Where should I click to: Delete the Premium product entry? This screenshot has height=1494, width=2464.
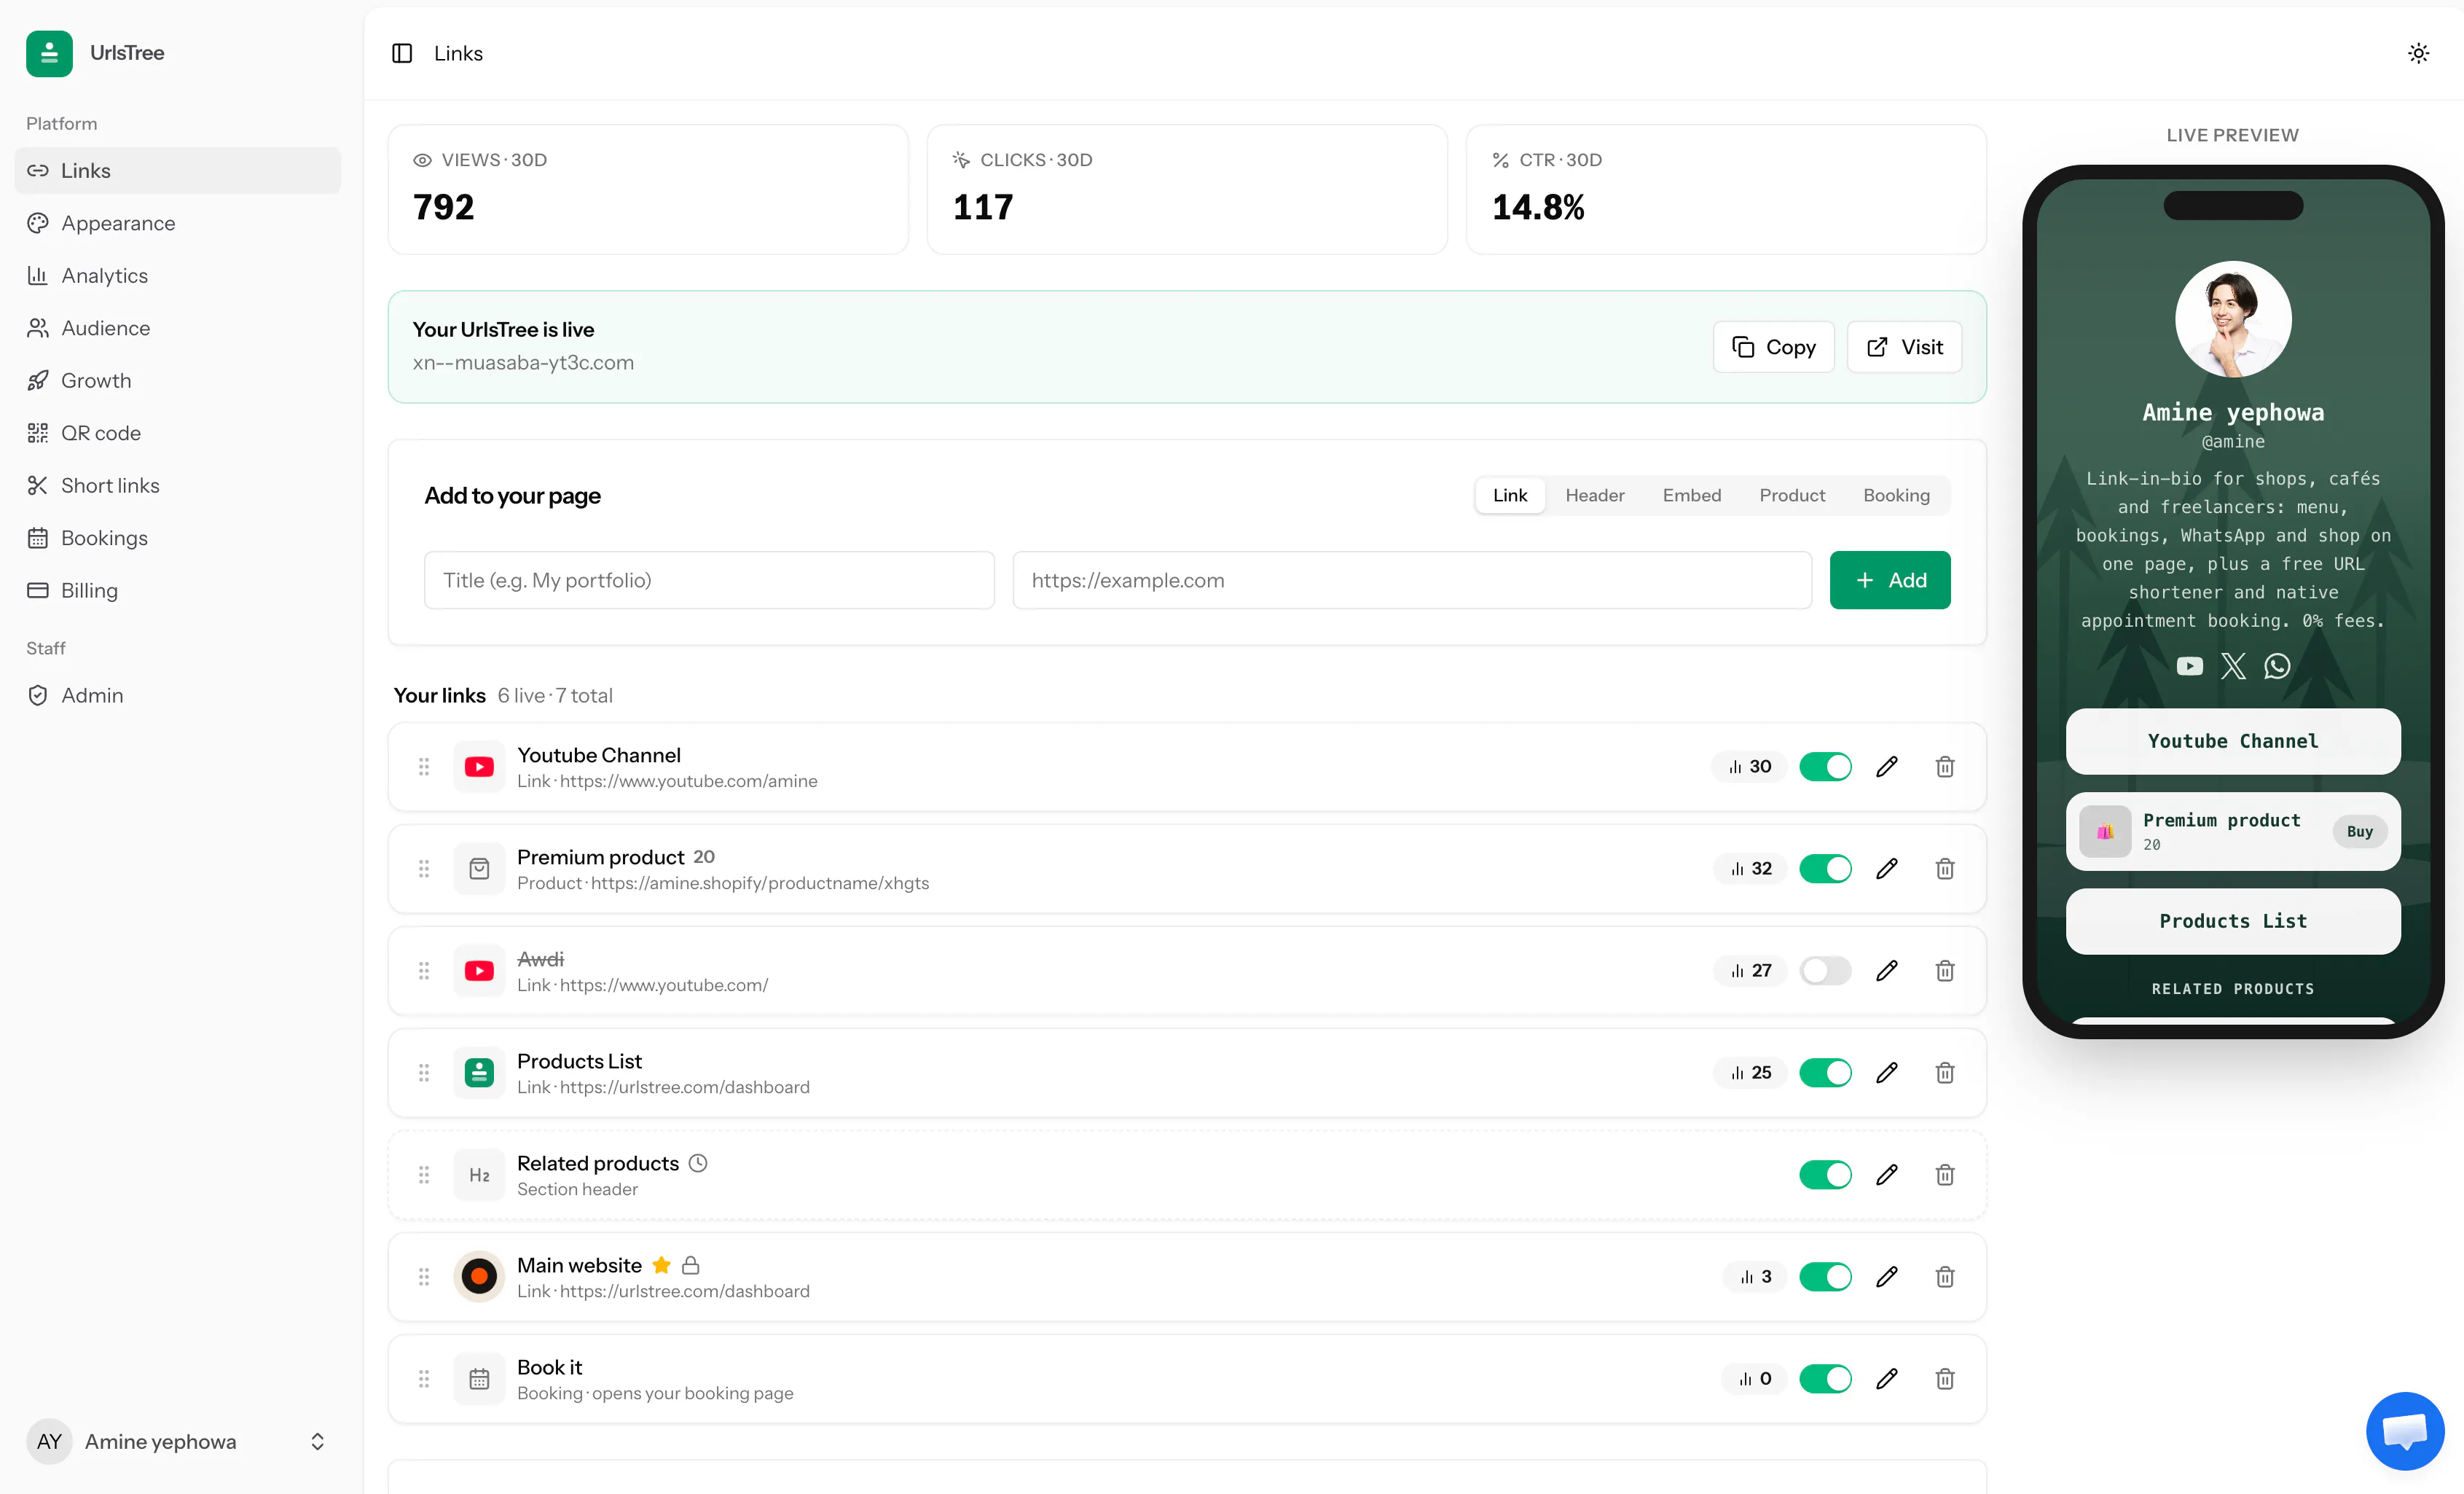click(1944, 869)
